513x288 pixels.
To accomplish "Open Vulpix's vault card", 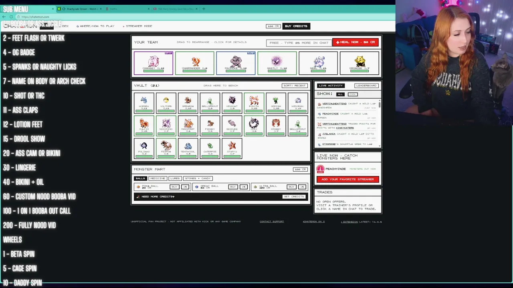I will [144, 126].
